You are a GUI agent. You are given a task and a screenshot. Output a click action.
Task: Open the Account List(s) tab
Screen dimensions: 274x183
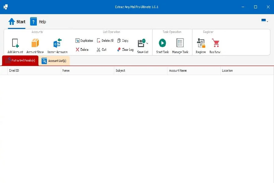click(x=55, y=61)
